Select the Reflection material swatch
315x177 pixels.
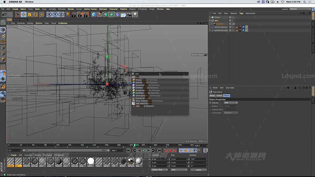pos(131,162)
